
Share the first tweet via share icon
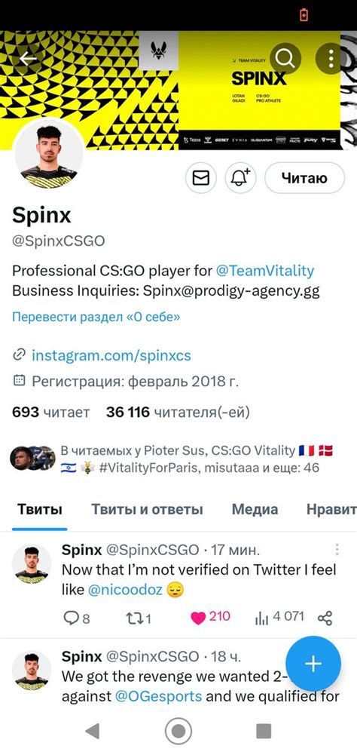click(x=325, y=618)
